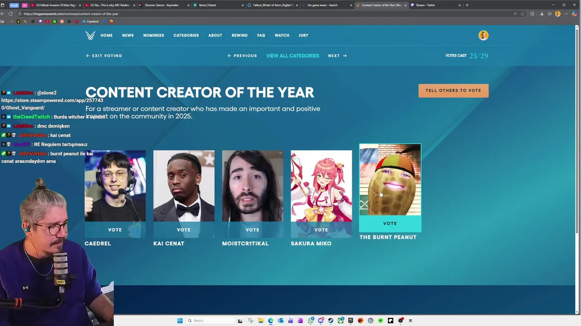Reload the page with refresh icon
This screenshot has width=581, height=326.
(x=10, y=14)
